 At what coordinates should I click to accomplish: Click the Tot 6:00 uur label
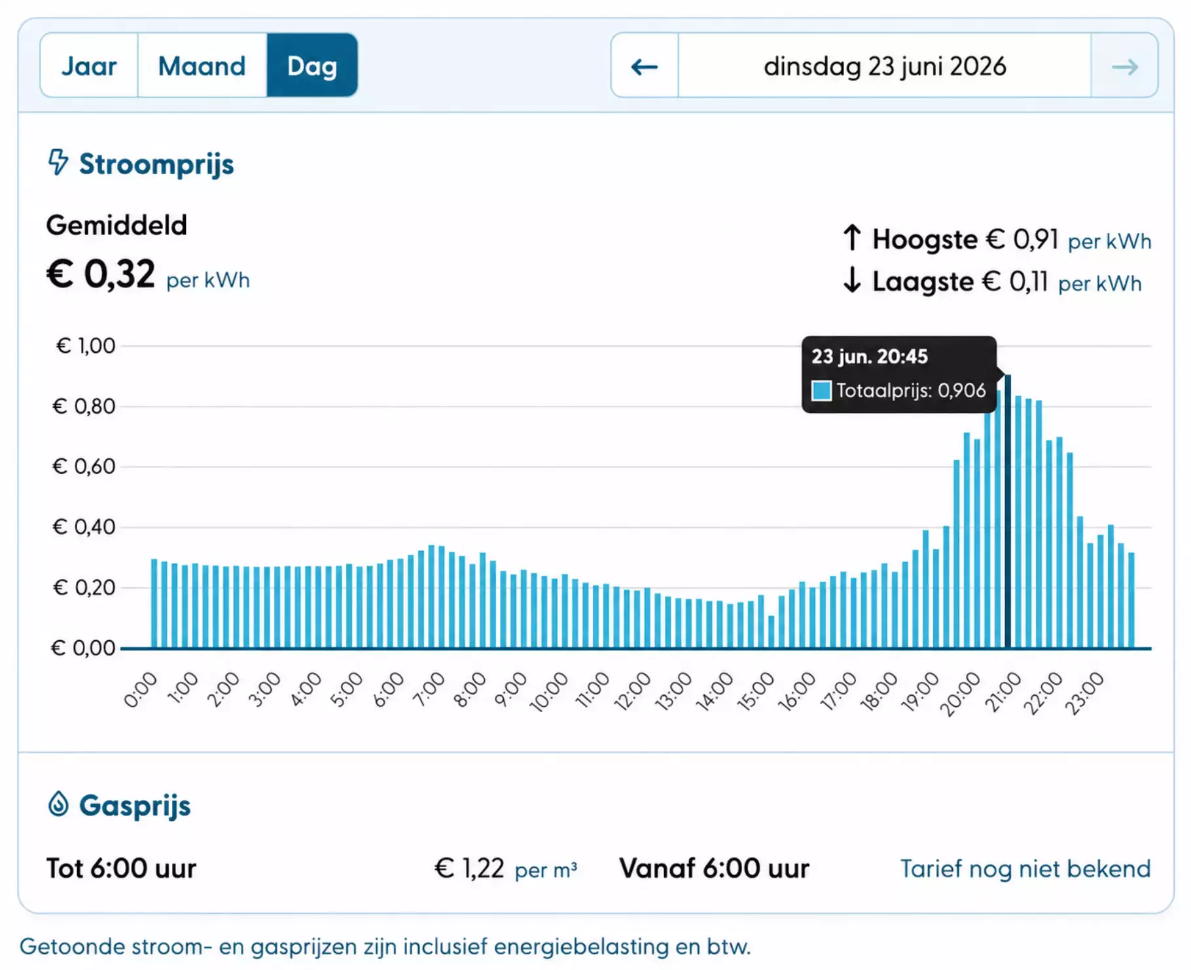[121, 869]
